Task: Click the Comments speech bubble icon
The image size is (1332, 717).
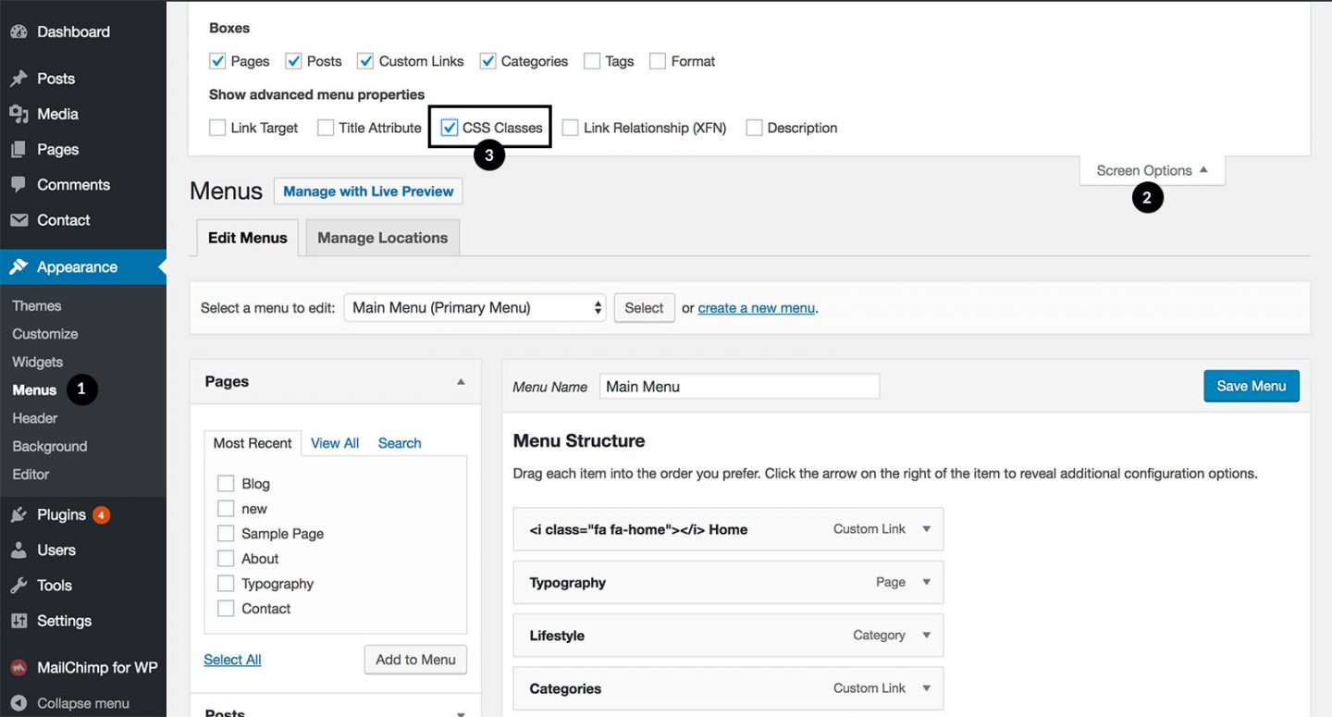Action: [x=18, y=185]
